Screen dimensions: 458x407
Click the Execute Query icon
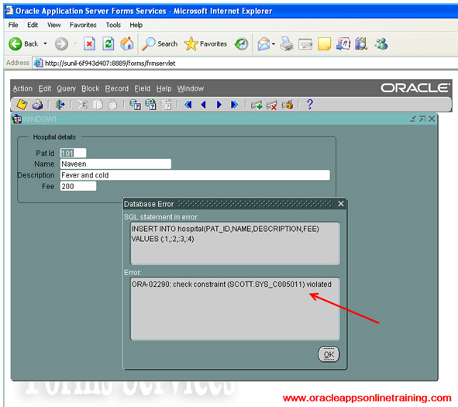pos(150,105)
